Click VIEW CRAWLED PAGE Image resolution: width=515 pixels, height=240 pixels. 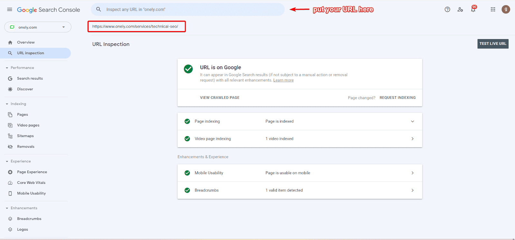click(x=220, y=98)
